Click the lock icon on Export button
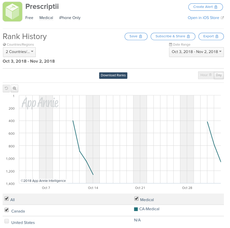Screen dimensions: 230x228 pos(217,37)
